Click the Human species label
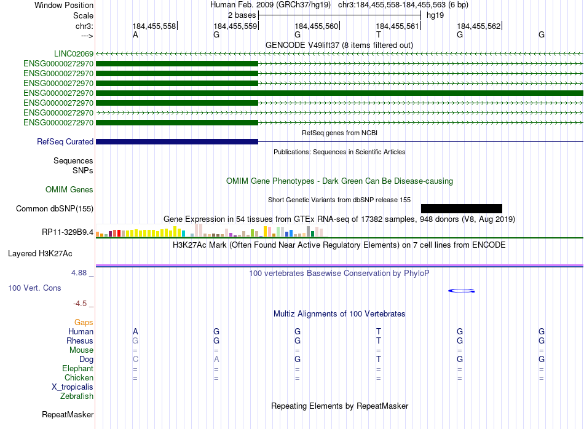The width and height of the screenshot is (584, 429). (x=81, y=332)
